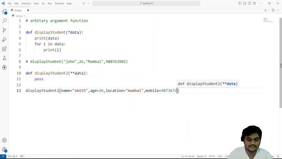Open run options dropdown next to play
Screen dimensions: 282x159
(269, 10)
